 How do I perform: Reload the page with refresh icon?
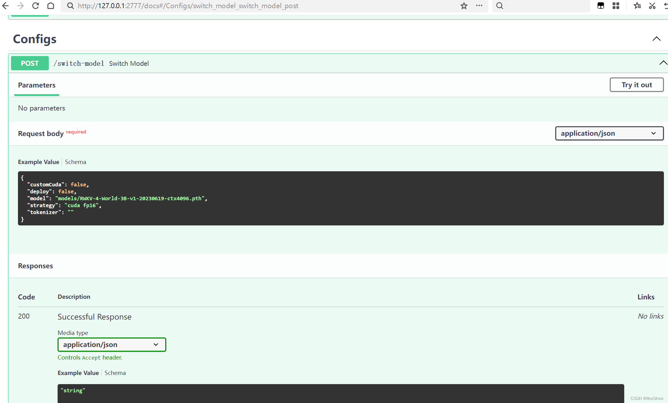[36, 6]
